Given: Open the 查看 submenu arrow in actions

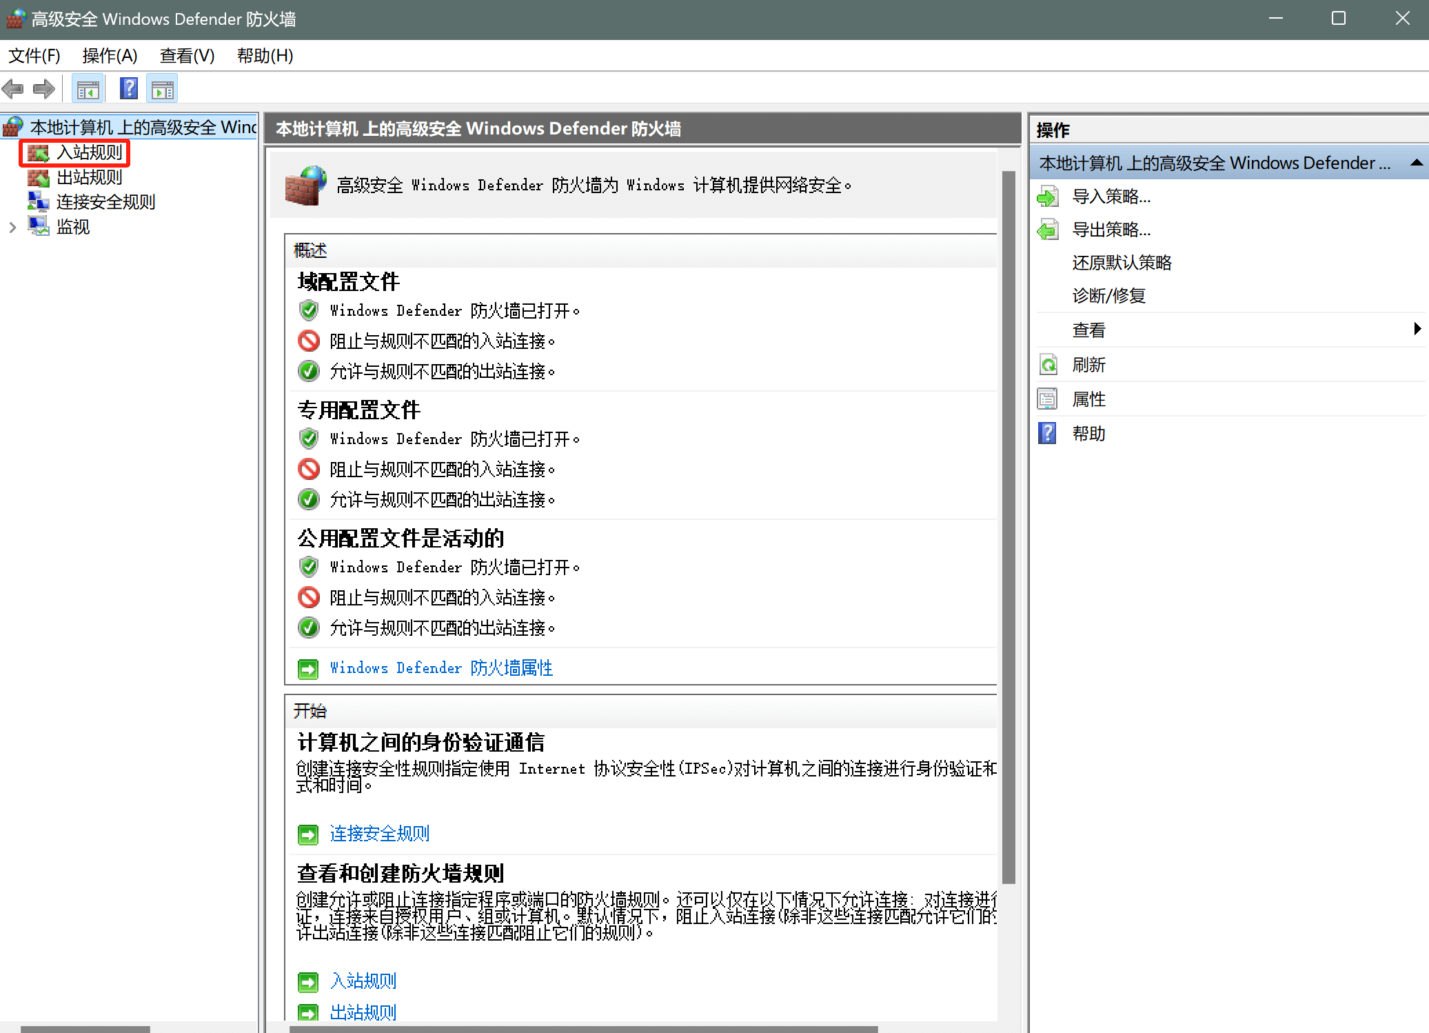Looking at the screenshot, I should 1417,329.
